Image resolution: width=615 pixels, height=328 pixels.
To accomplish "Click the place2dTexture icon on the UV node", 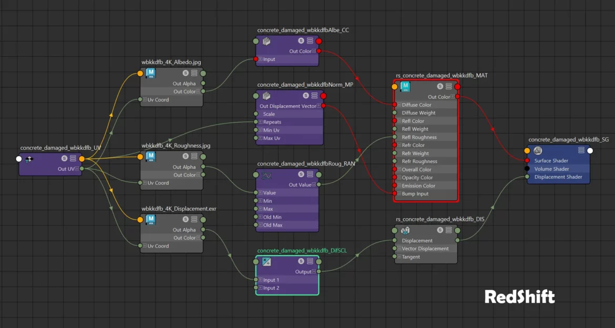I will (29, 159).
